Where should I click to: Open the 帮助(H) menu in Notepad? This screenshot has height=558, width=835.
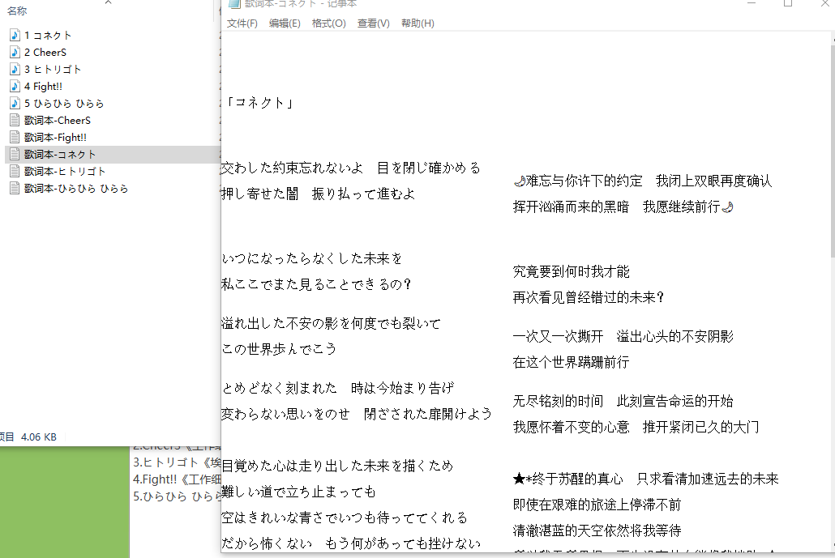click(x=417, y=23)
